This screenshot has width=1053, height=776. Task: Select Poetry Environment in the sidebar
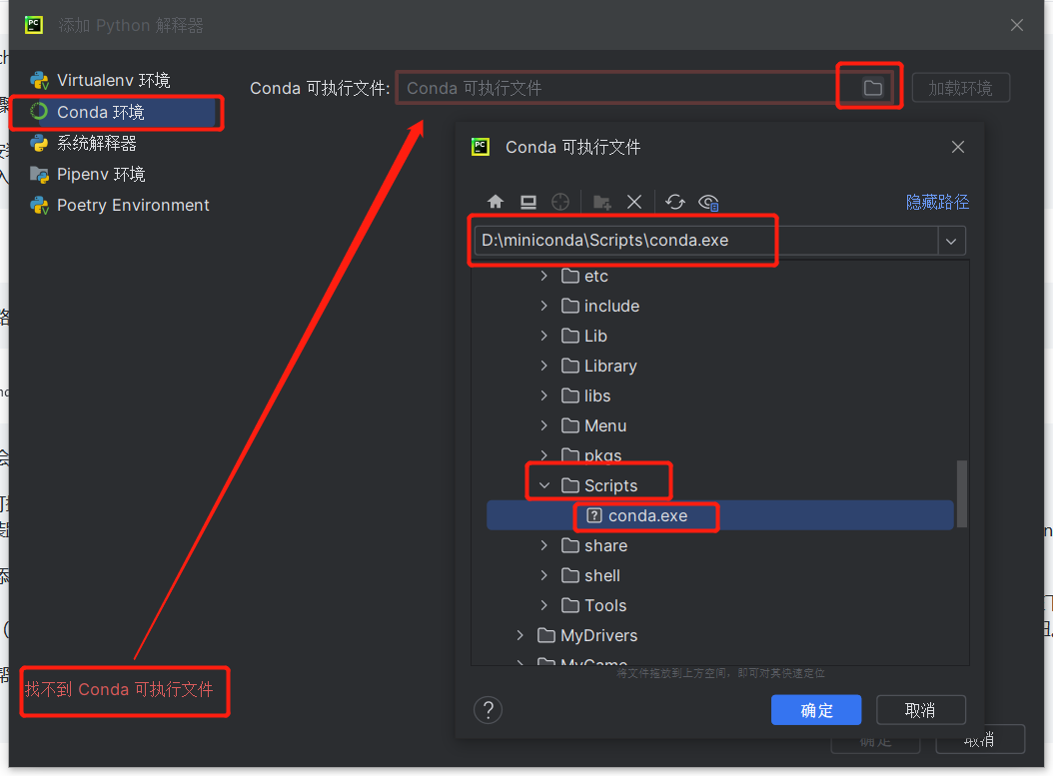120,206
